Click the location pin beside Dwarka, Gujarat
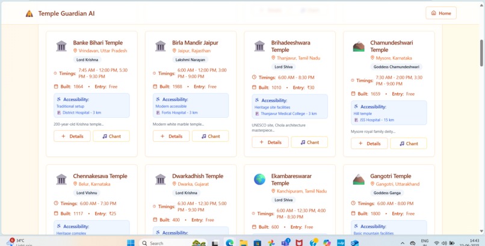 pyautogui.click(x=174, y=183)
